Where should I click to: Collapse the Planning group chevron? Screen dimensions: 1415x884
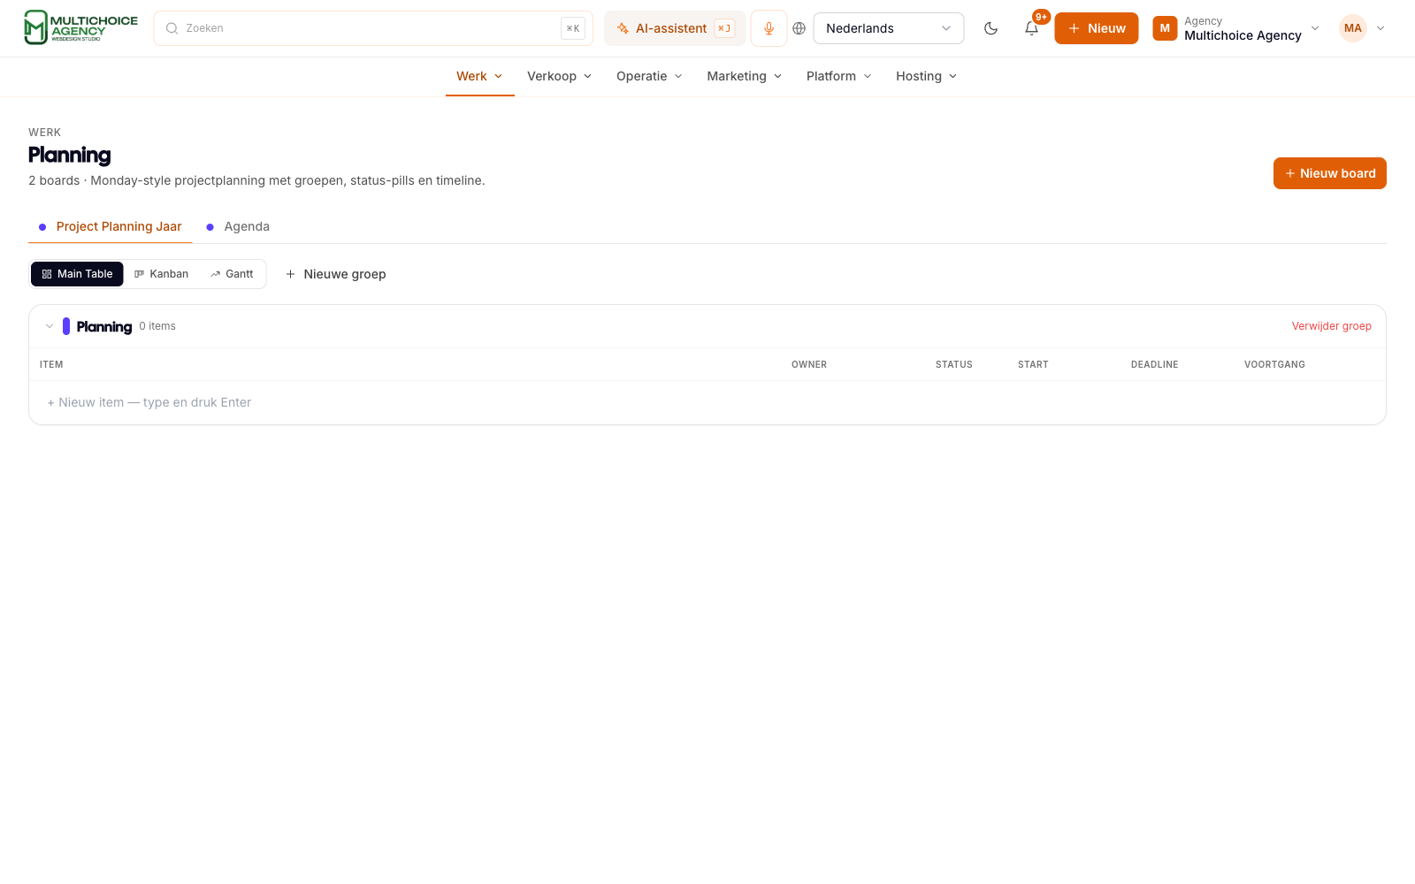50,326
